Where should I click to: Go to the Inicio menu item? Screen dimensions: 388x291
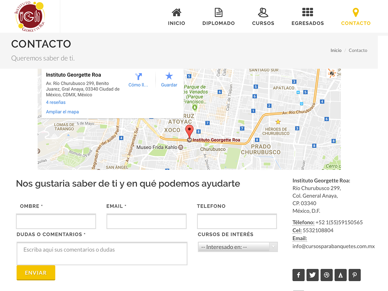coord(176,17)
